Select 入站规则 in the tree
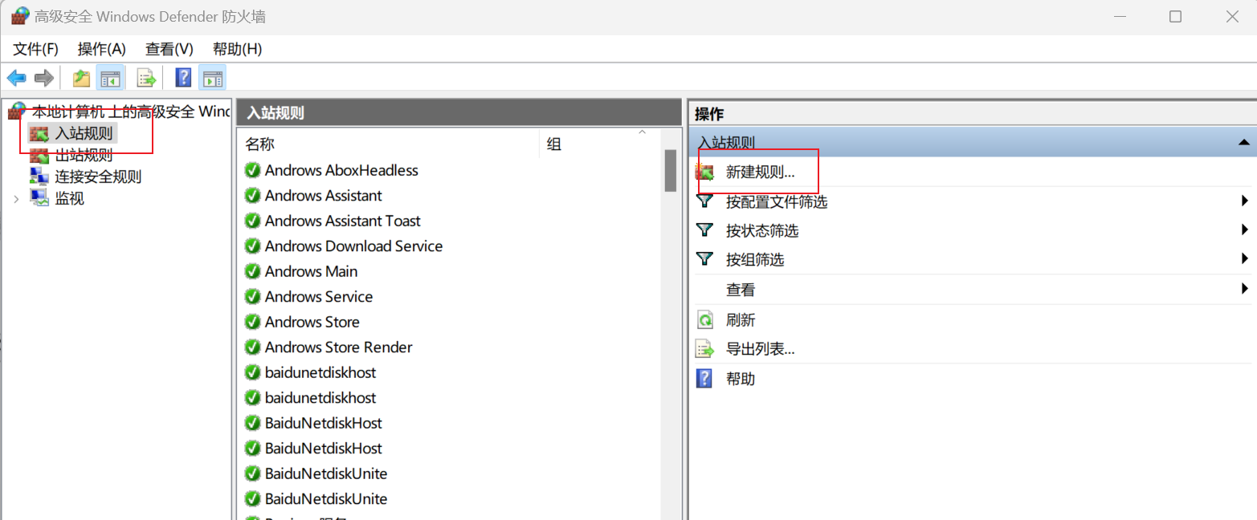Viewport: 1257px width, 520px height. [x=84, y=133]
